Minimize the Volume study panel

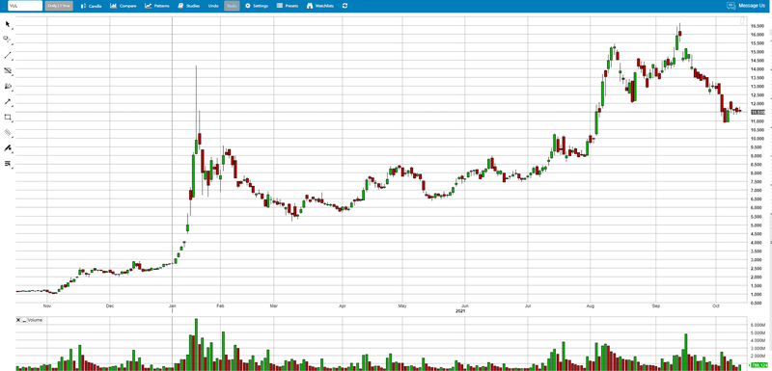23,320
